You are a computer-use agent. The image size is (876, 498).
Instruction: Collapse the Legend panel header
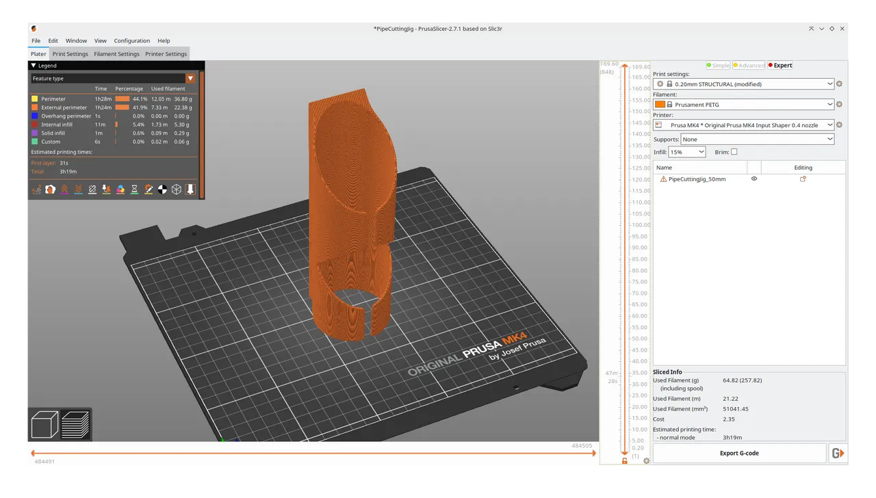(34, 66)
